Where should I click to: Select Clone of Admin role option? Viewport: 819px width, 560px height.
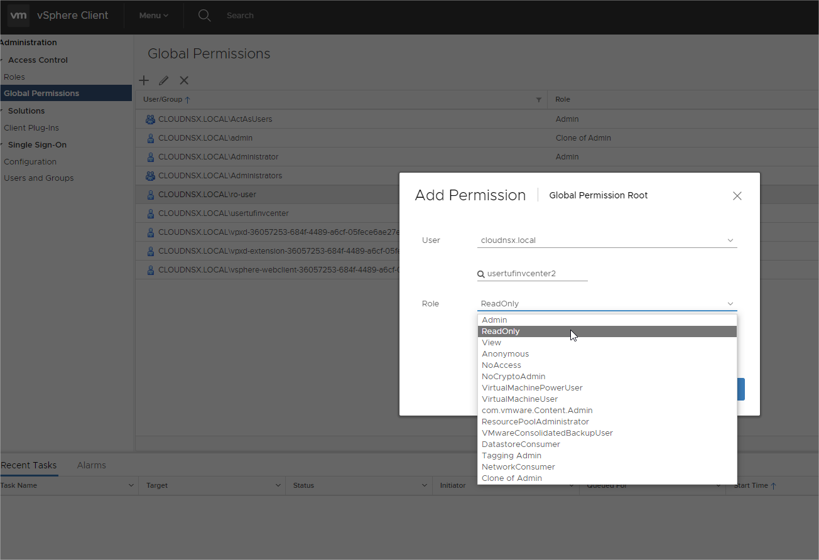point(607,478)
